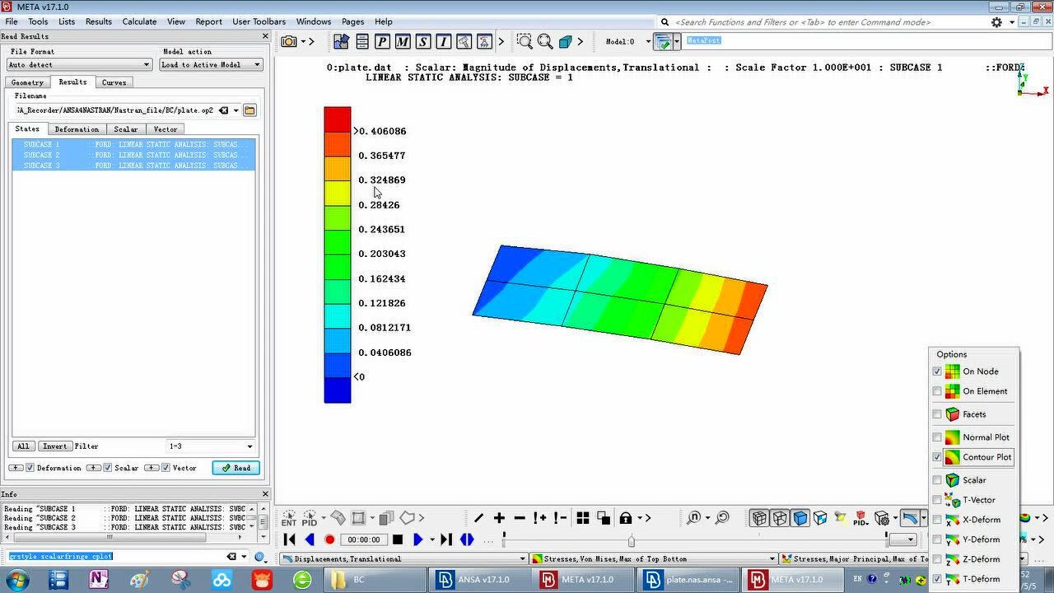Open the P list toolbar icon

coord(382,41)
